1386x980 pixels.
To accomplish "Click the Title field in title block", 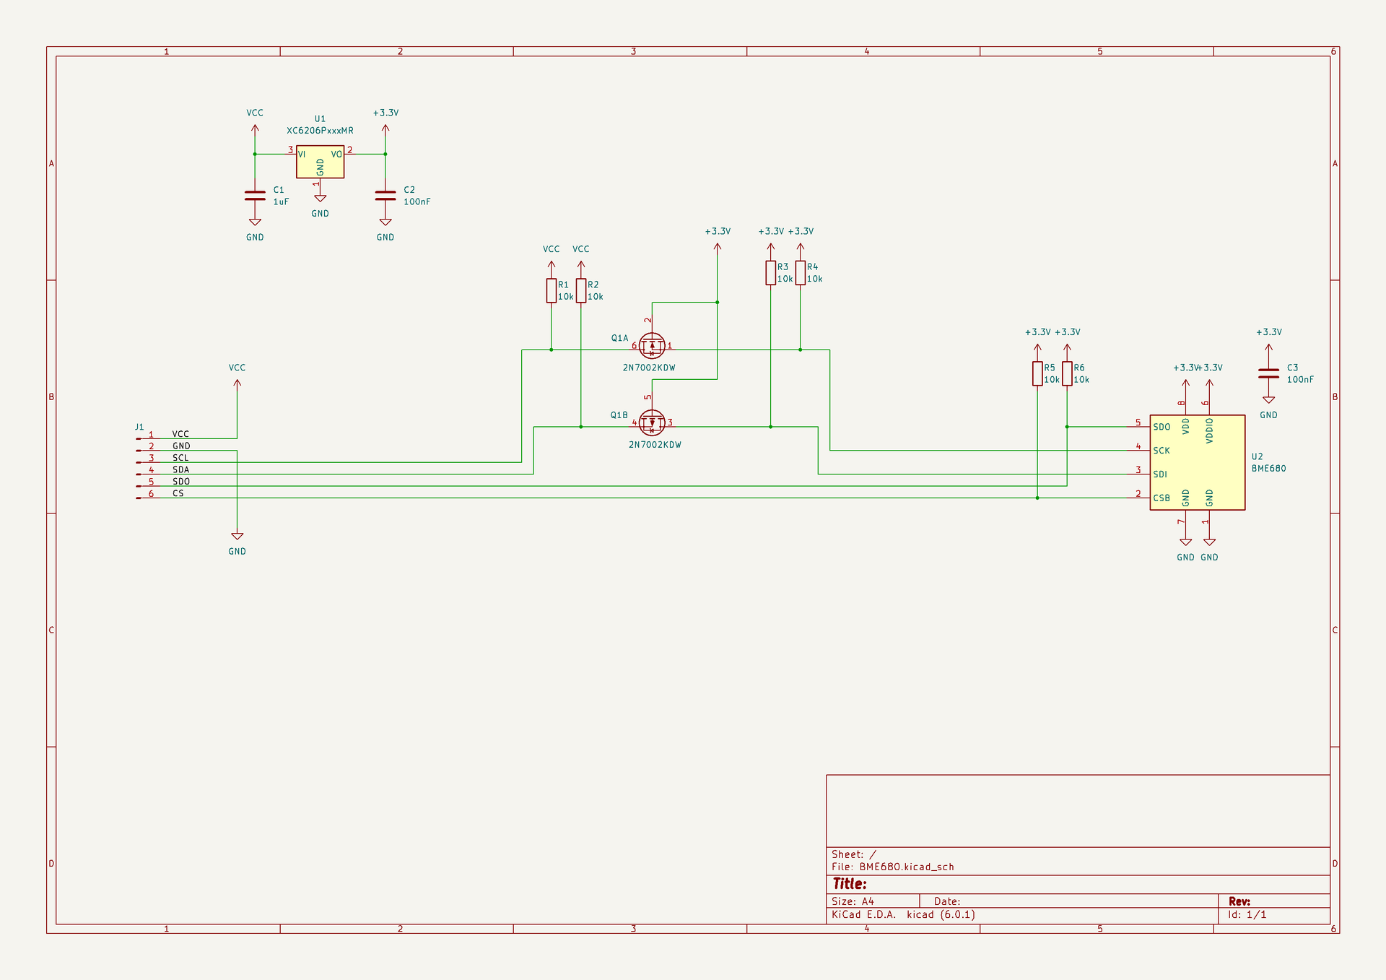I will click(850, 884).
